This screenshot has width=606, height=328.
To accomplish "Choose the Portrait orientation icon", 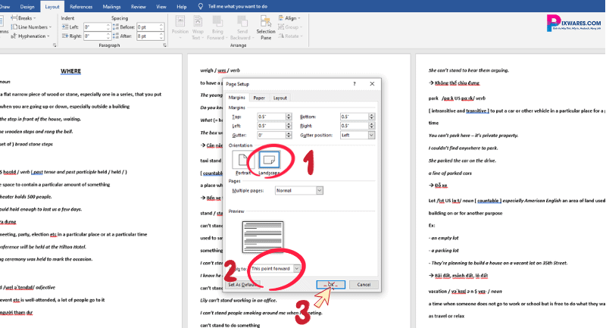I will click(x=242, y=160).
